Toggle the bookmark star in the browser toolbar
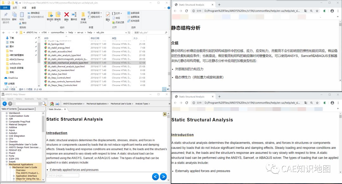Screen dimensions: 342x184 pos(317,10)
